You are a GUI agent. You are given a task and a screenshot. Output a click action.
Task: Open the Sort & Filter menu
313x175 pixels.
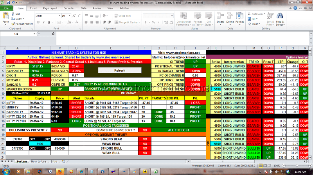(270, 19)
